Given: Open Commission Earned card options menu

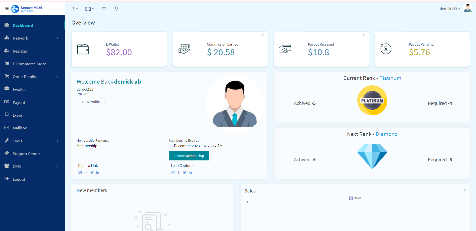Looking at the screenshot, I should point(263,34).
